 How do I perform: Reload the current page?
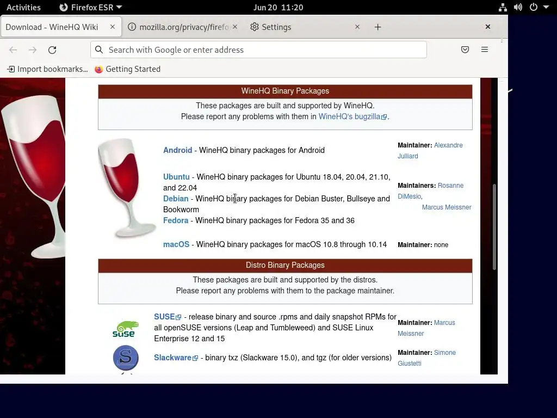click(x=52, y=50)
